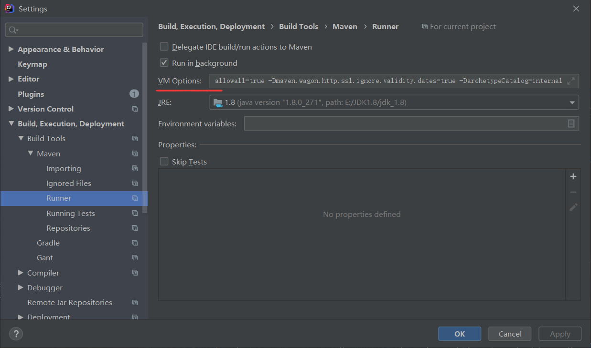Screen dimensions: 591x348
Task: Click the remove property minus icon
Action: pyautogui.click(x=573, y=192)
